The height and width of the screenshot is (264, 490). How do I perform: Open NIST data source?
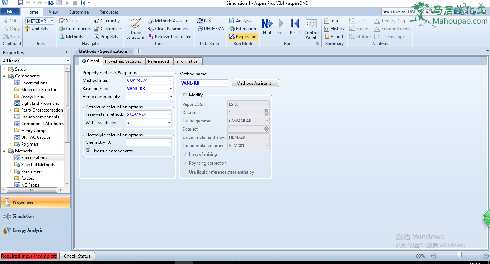point(205,21)
